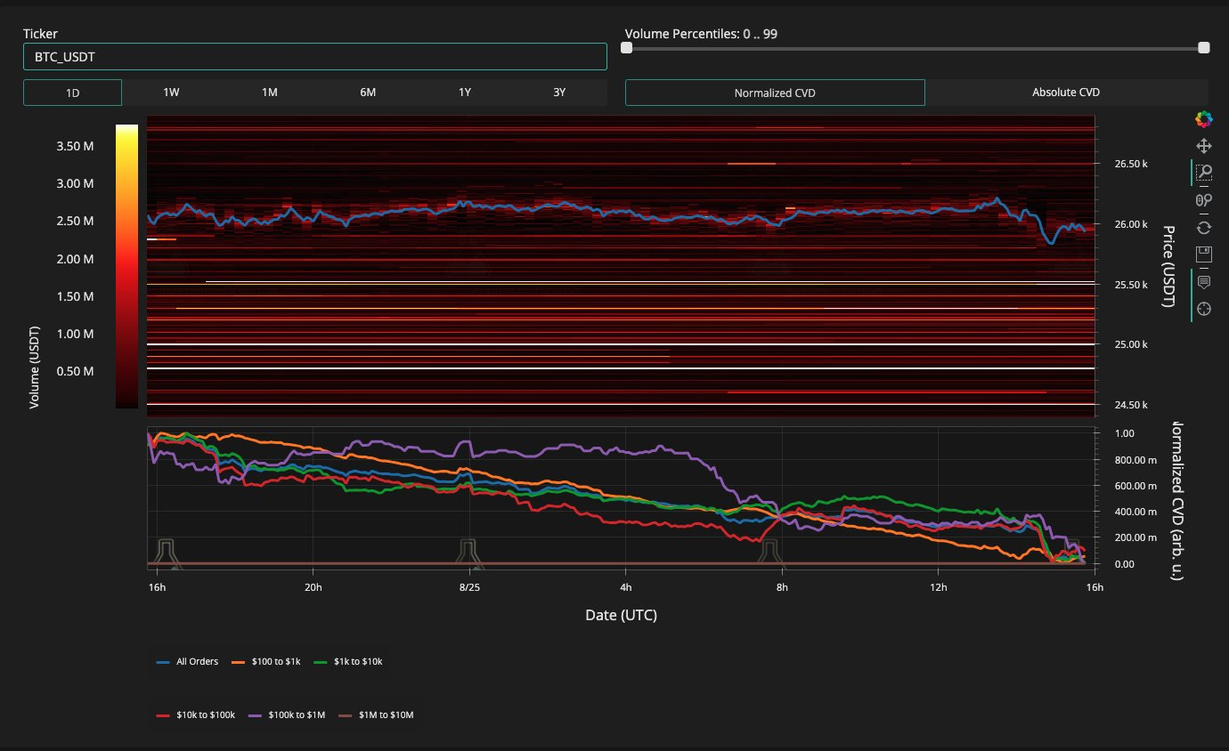Switch to Absolute CVD view
Screen dimensions: 1229x751
pos(1065,93)
